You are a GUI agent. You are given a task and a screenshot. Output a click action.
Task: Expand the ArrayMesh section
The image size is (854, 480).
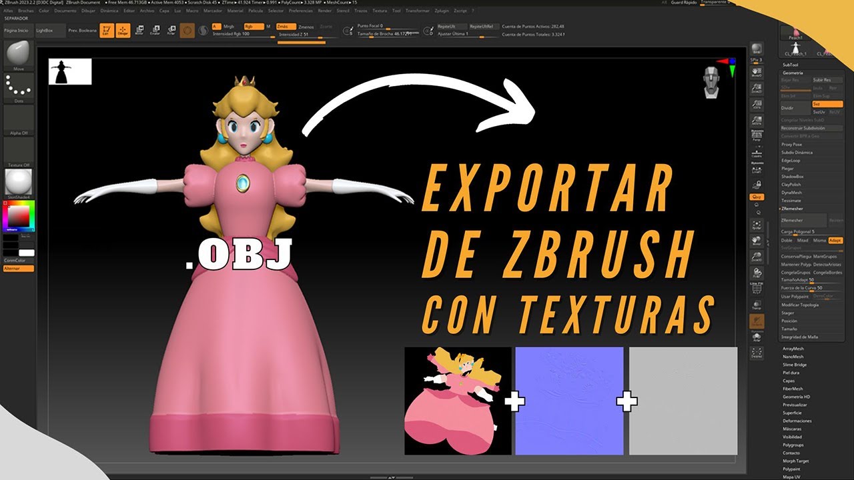pos(793,349)
